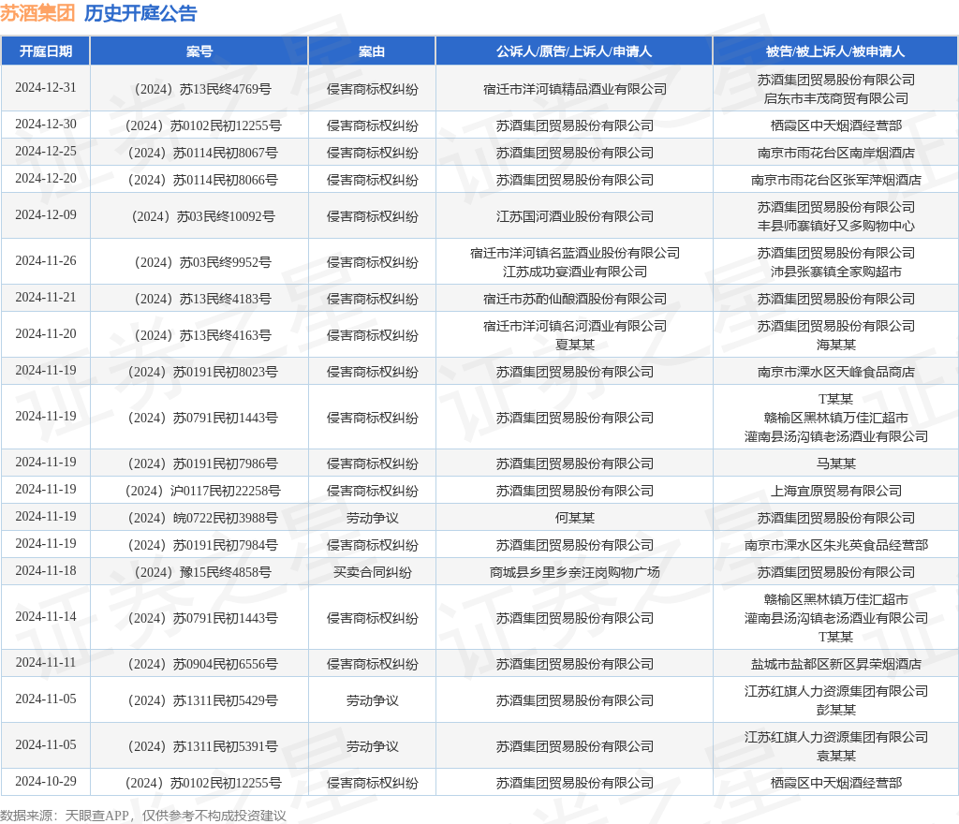Select the date 2024-12-25
The height and width of the screenshot is (824, 959).
(46, 151)
